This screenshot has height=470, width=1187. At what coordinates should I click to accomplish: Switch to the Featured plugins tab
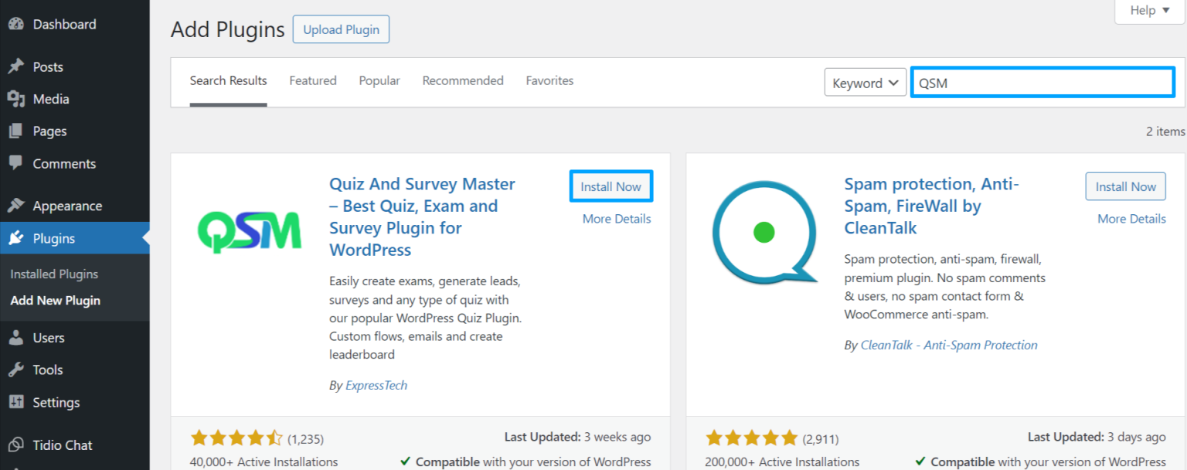(x=312, y=80)
